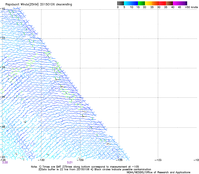The width and height of the screenshot is (199, 174).
Task: Click the 'Data buffer is 22 hrs' note
Action: tap(95, 169)
